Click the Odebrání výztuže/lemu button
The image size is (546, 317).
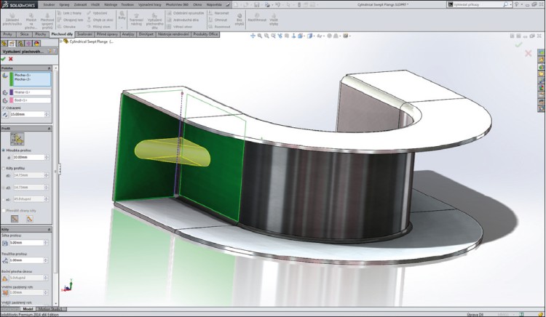click(178, 14)
